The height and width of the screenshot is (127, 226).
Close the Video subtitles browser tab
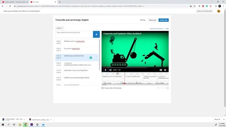[x=27, y=2]
